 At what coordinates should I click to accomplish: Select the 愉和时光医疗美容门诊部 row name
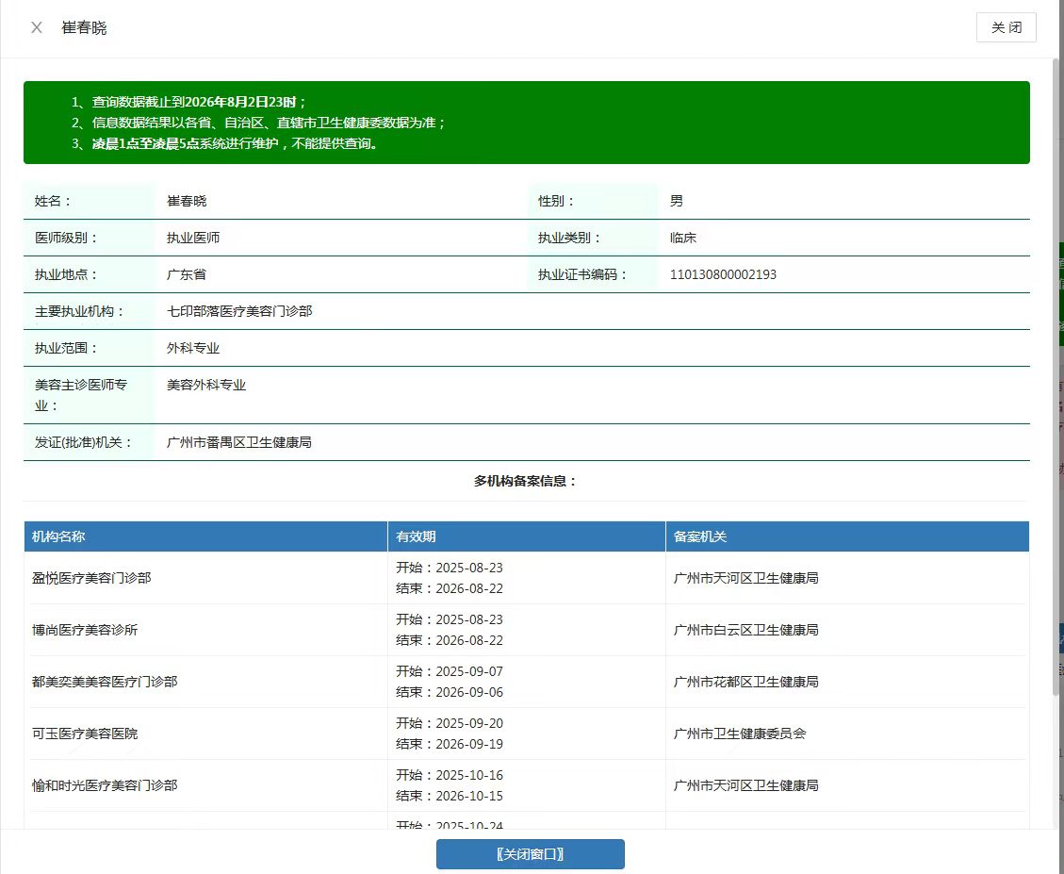[105, 785]
